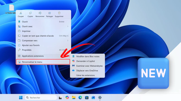The image size is (181, 101).
Task: Click the OneDrive cloud icon in submenu
Action: [x=74, y=70]
